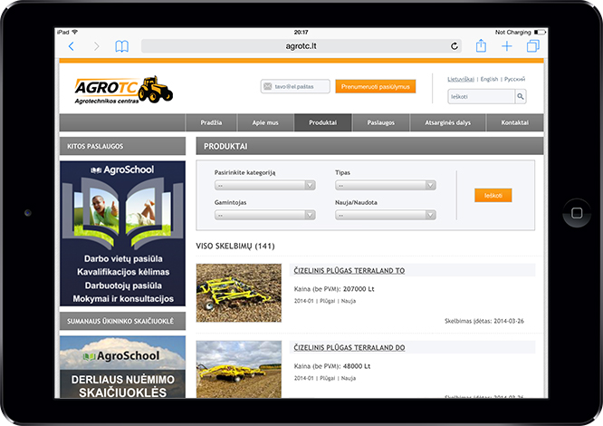Screen dimensions: 603x426
Task: Expand the Tipas dropdown
Action: [386, 185]
